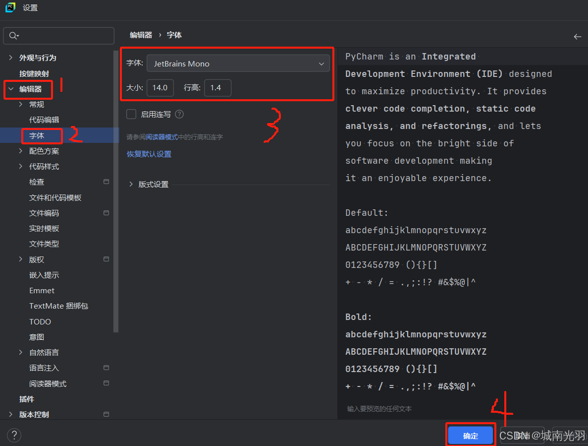
Task: Expand the 自然语言 tree node
Action: click(21, 352)
